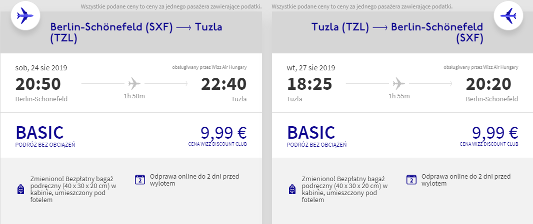The image size is (533, 224).
Task: Click the return date wt, 27 sie 2019
Action: point(311,68)
